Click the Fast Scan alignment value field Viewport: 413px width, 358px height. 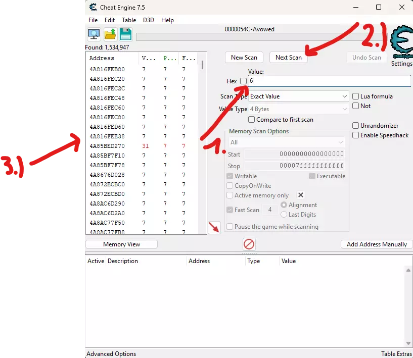click(x=270, y=210)
